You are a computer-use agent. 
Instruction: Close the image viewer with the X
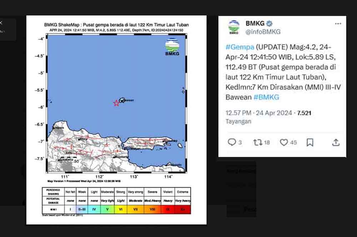click(1, 23)
